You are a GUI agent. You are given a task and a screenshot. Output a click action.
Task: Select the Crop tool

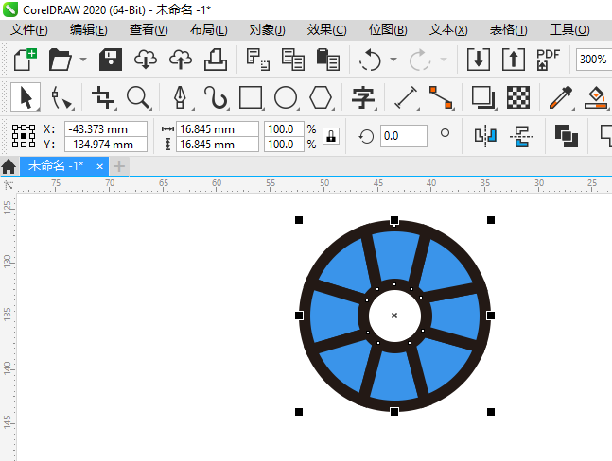pyautogui.click(x=103, y=97)
